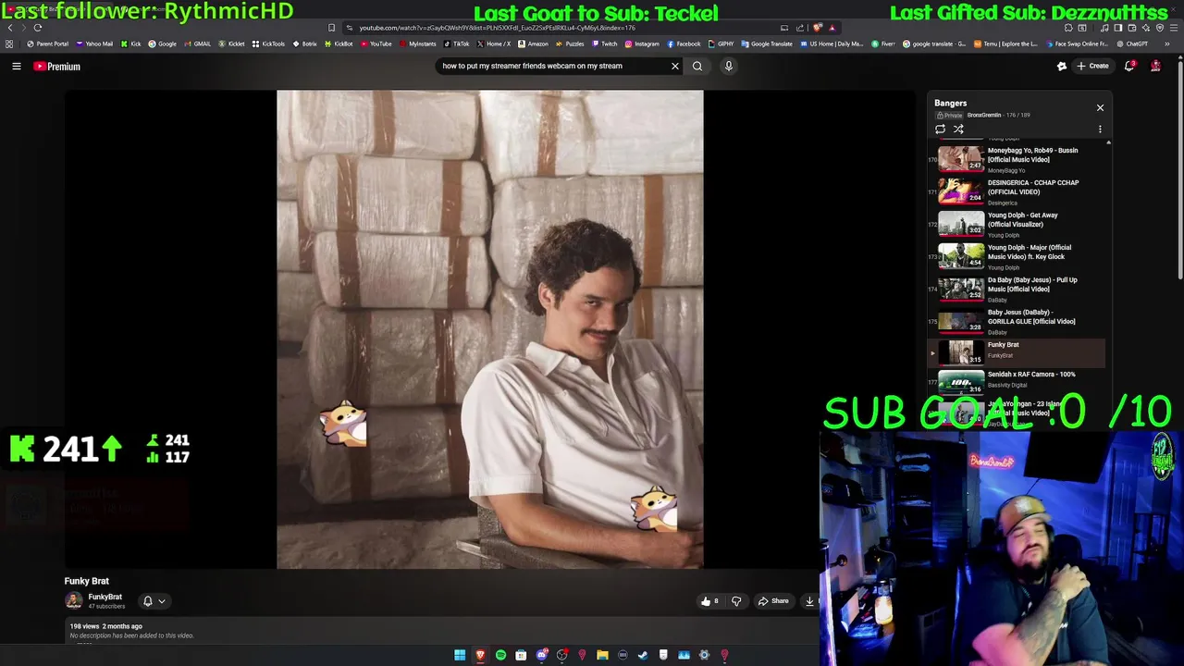Open the ChatGPT bookmark
This screenshot has width=1184, height=666.
pyautogui.click(x=1131, y=43)
